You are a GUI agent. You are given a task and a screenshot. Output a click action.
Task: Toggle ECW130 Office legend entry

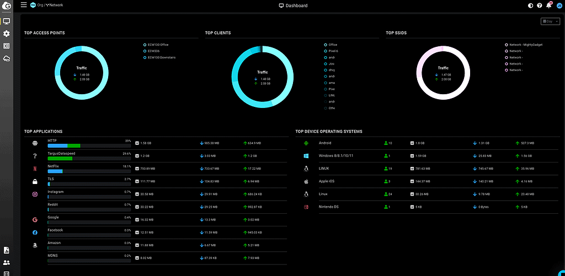(157, 45)
